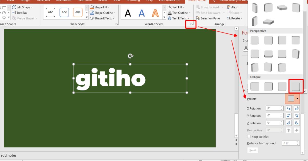Expand the Align dropdown

234,7
